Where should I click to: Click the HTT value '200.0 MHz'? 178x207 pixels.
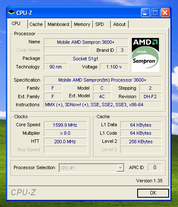[x=65, y=142]
